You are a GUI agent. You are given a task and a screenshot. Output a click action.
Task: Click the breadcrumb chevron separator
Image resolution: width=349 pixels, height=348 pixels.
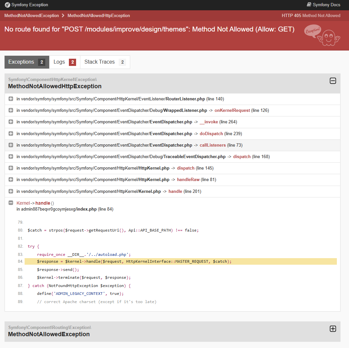(x=63, y=15)
